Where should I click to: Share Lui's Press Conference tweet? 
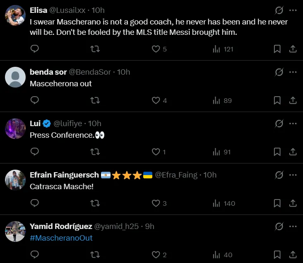[293, 152]
